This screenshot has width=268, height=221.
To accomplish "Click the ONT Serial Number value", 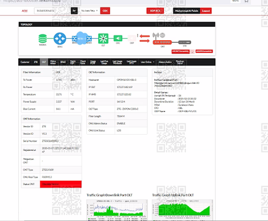I will [x=50, y=141].
